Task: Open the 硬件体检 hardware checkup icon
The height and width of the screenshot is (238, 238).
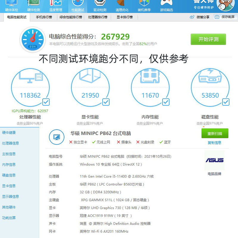Action: [11, 6]
